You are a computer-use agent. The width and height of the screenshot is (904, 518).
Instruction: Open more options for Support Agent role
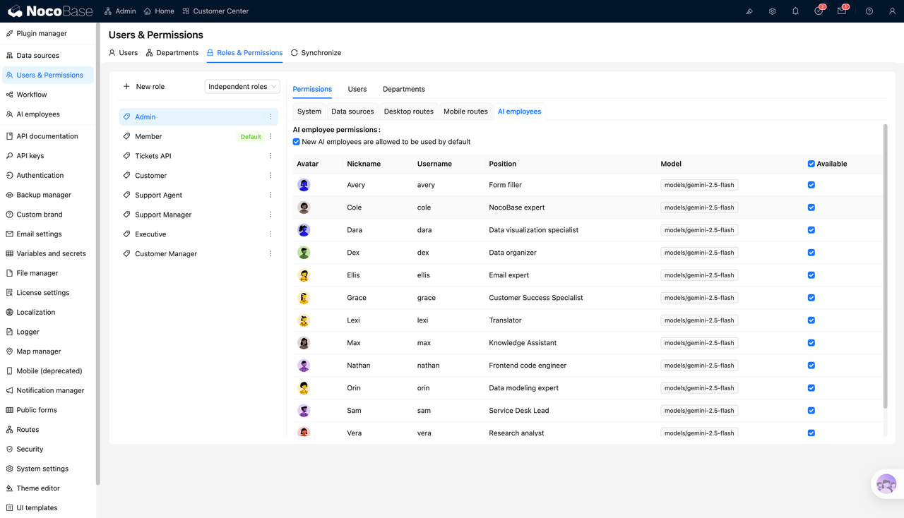click(270, 195)
